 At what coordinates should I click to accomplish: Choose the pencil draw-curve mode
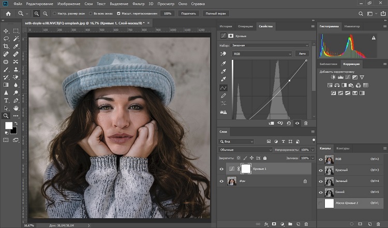223,95
